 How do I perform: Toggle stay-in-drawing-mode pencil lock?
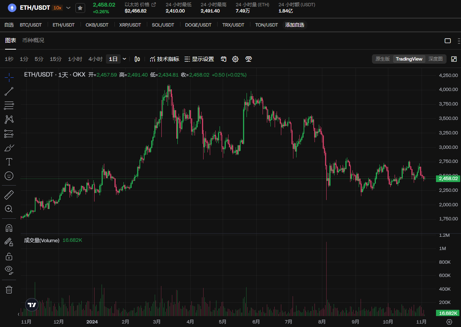(9, 242)
